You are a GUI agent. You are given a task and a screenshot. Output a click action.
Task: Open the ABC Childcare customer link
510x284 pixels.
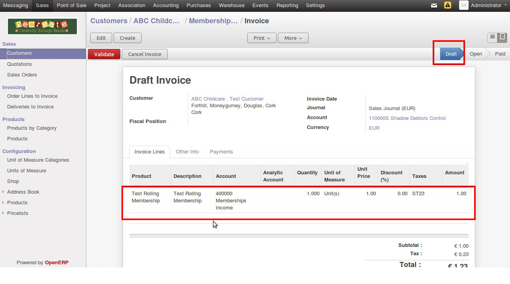[208, 99]
